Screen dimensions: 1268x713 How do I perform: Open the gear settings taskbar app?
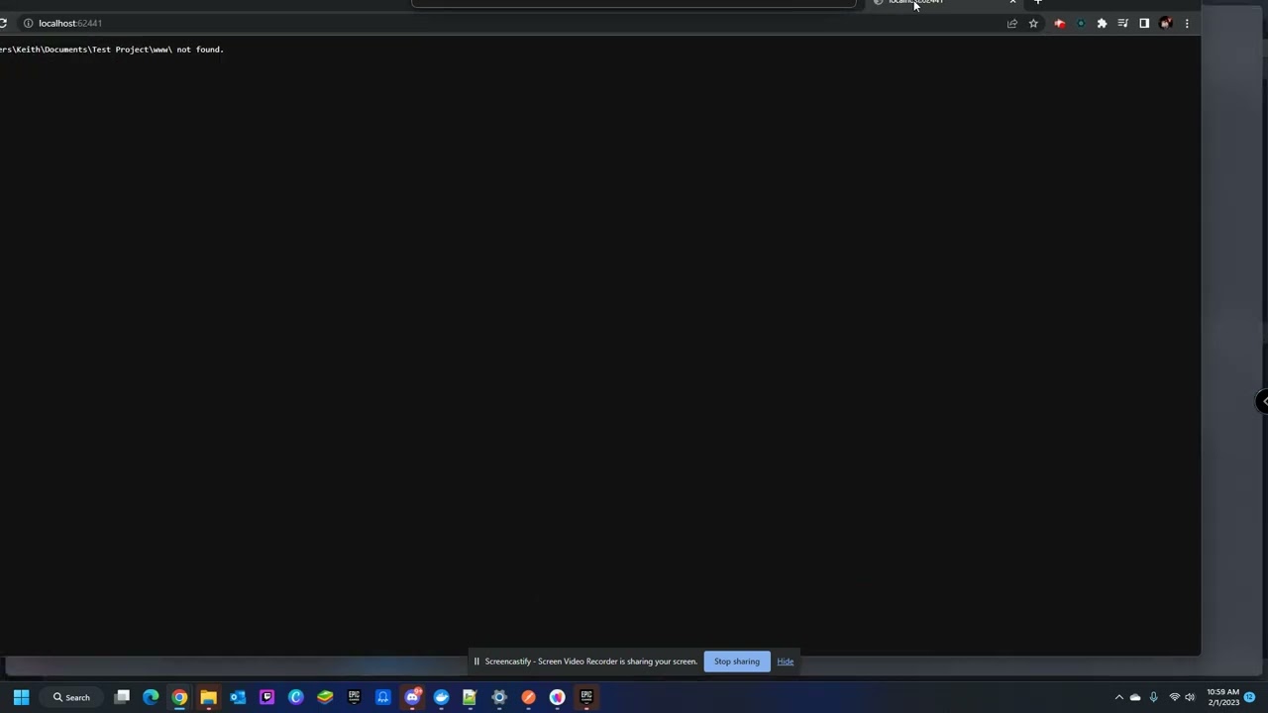(499, 697)
